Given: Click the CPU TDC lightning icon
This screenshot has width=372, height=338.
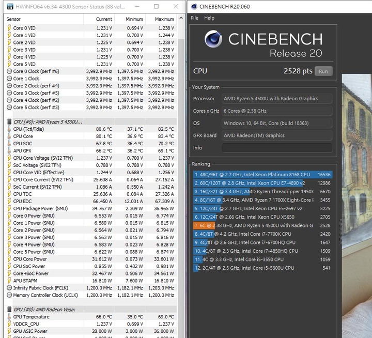Looking at the screenshot, I should tap(9, 194).
